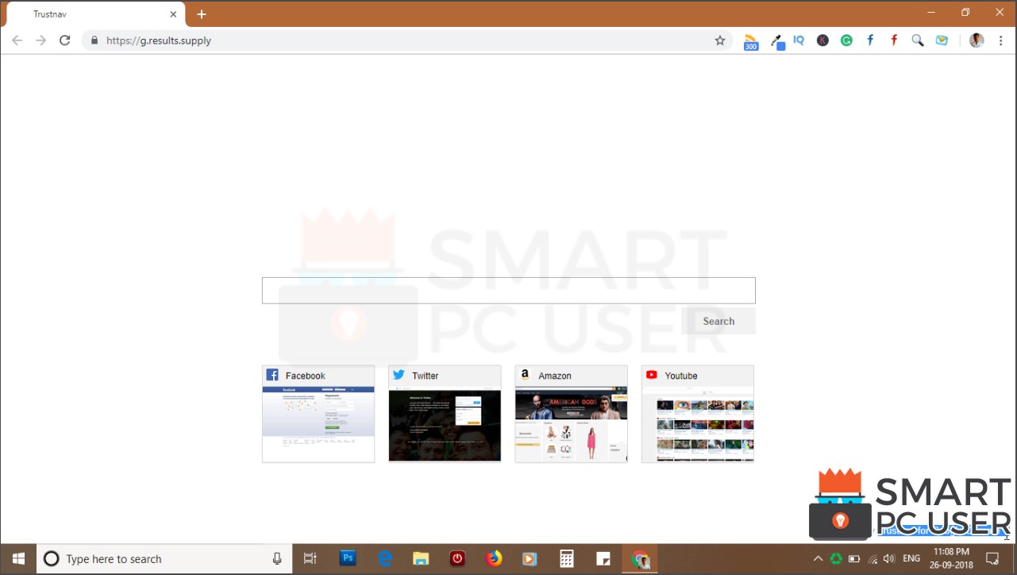This screenshot has height=575, width=1017.
Task: Click the Search button
Action: coord(718,321)
